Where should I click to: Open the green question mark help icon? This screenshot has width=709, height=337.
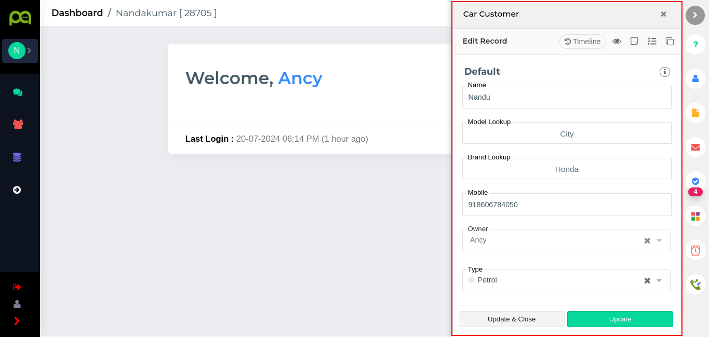[x=695, y=45]
